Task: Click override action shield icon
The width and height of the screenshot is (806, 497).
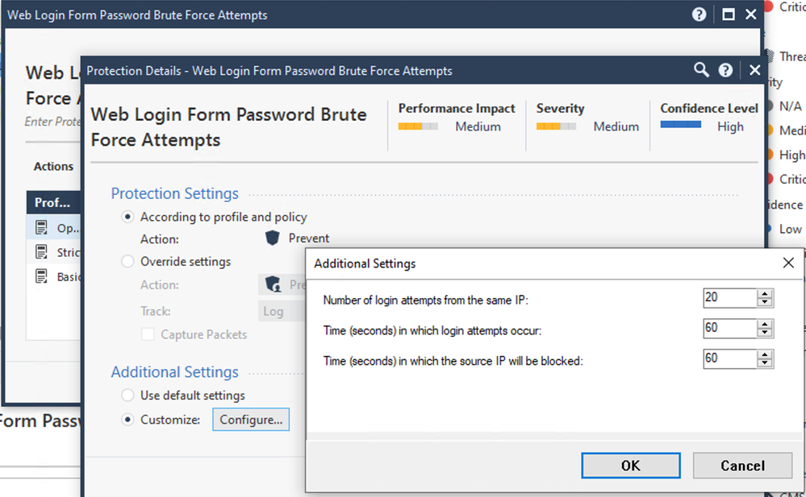Action: pos(273,284)
